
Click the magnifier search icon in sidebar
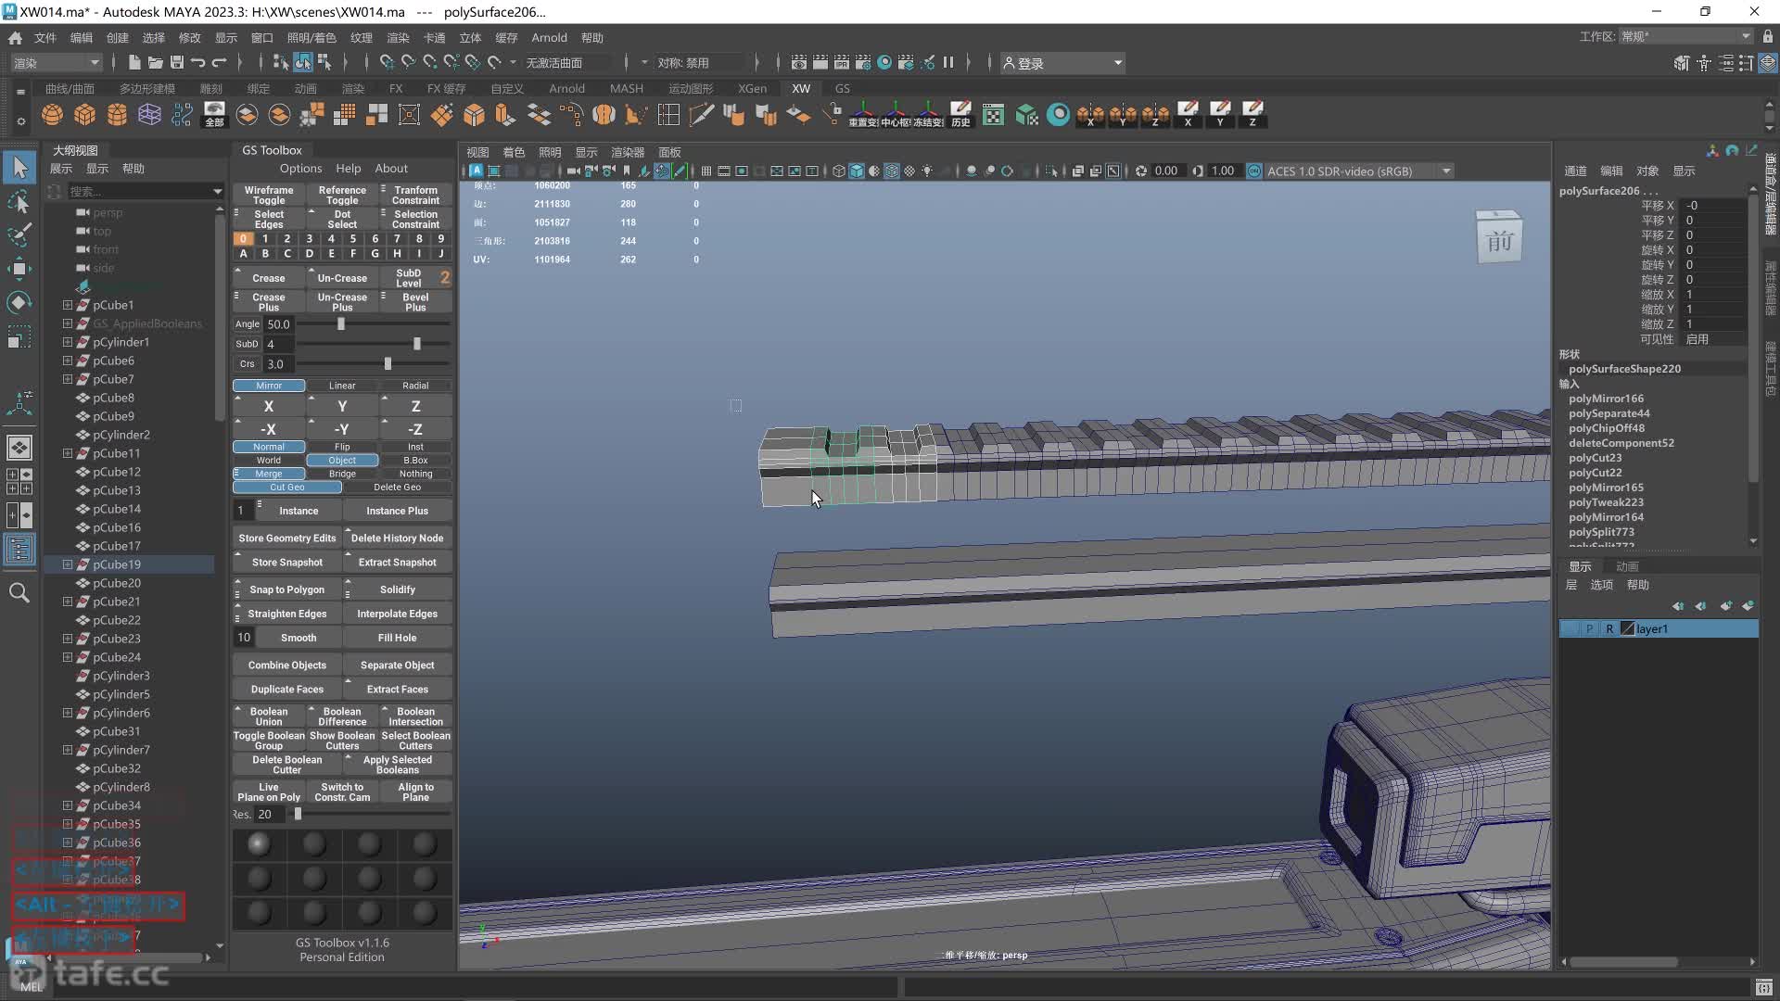19,592
